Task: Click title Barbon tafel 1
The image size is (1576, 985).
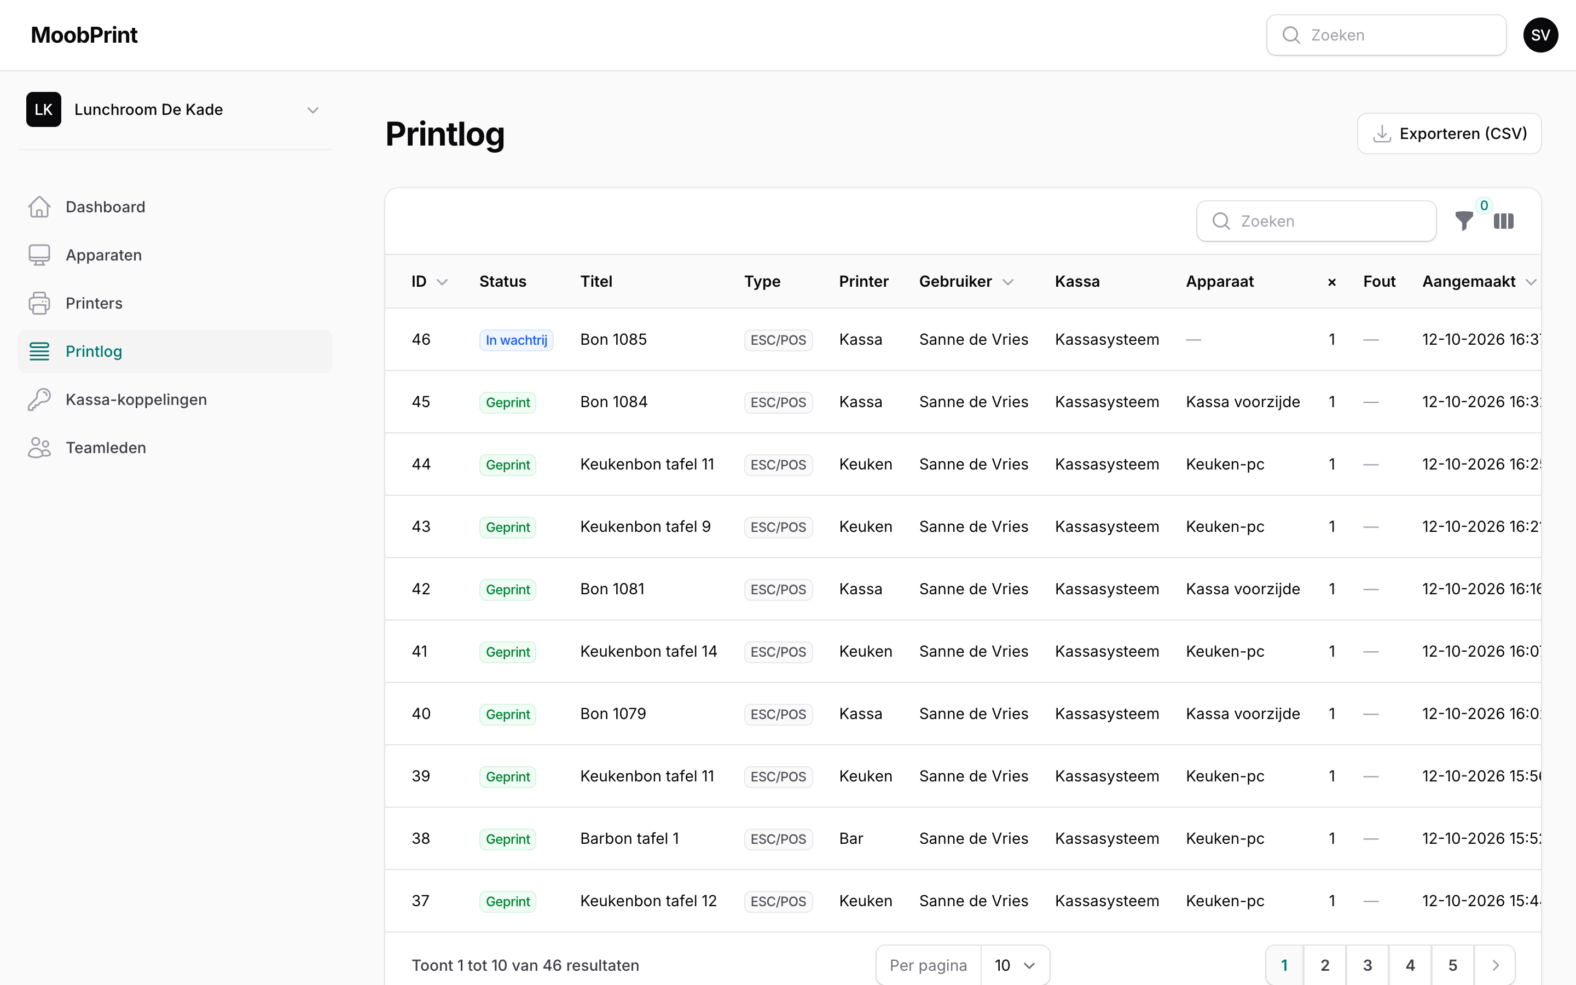Action: pyautogui.click(x=630, y=838)
